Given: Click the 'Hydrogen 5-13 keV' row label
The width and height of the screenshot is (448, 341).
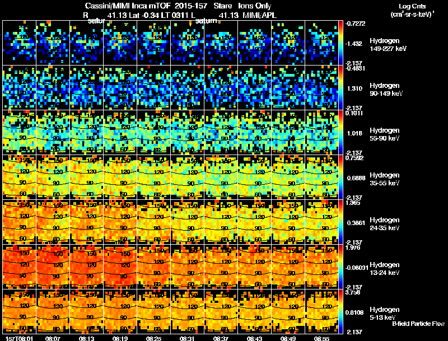Looking at the screenshot, I should pos(385,314).
